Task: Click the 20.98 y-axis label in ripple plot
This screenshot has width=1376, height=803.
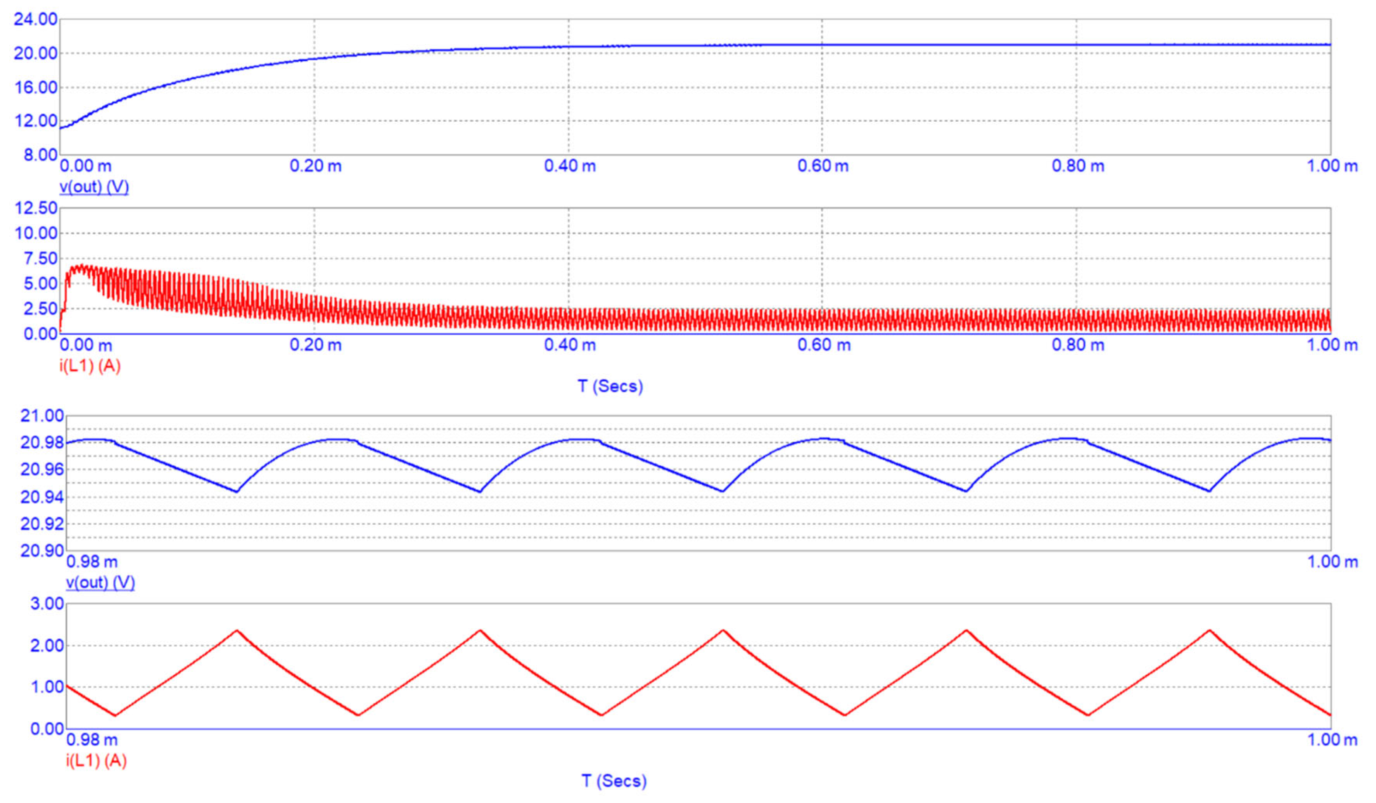Action: point(42,443)
